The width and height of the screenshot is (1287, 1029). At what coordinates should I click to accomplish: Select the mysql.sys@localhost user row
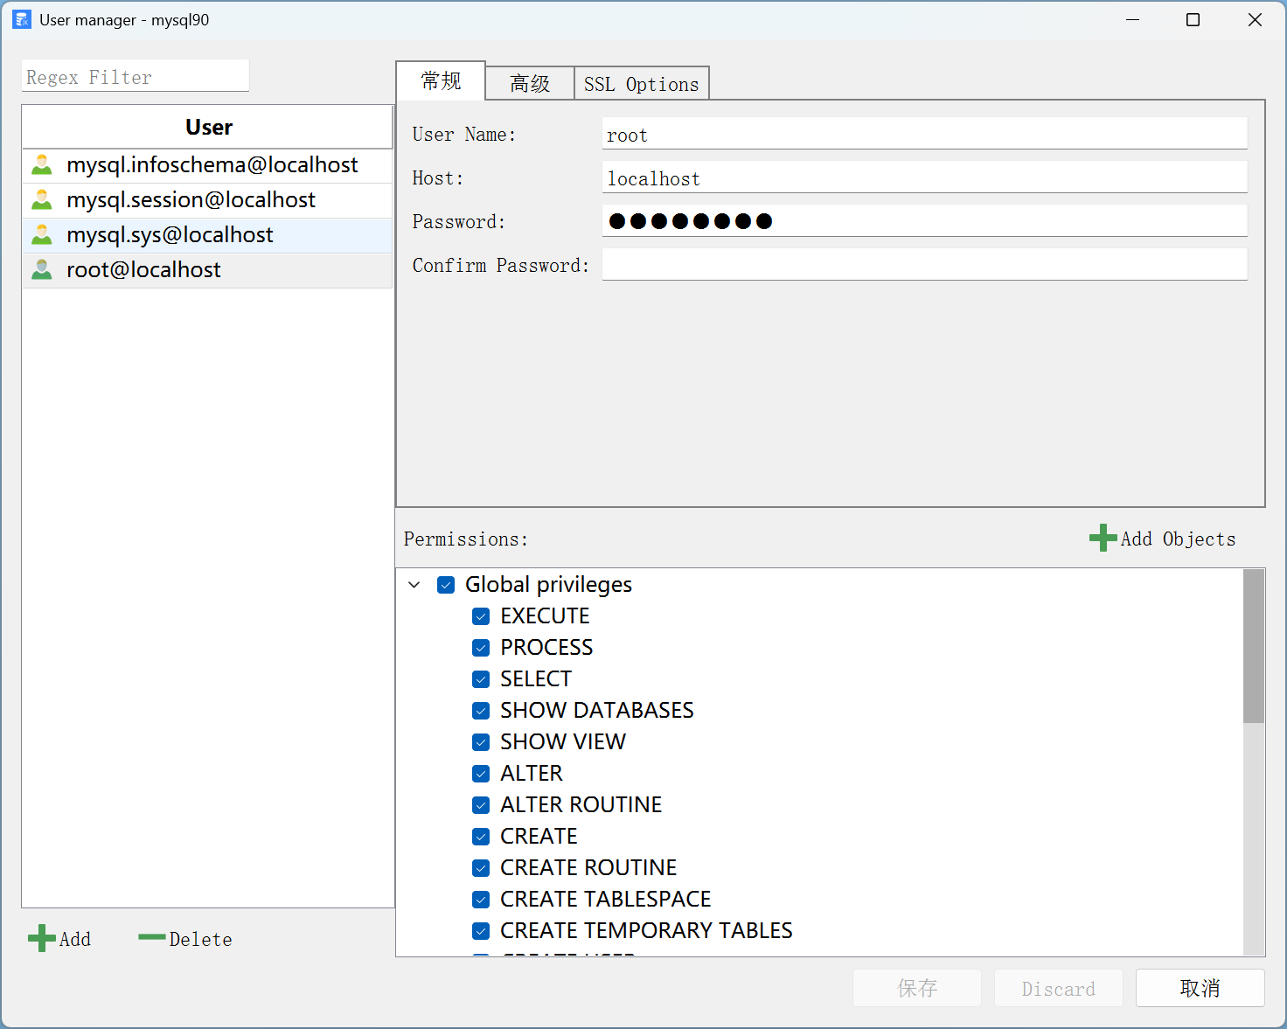pos(207,235)
